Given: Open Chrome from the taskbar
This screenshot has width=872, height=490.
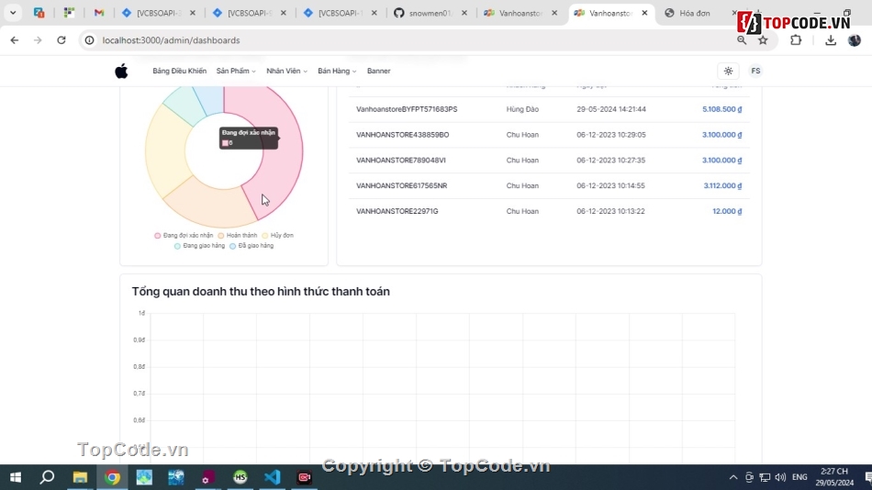Looking at the screenshot, I should 112,477.
